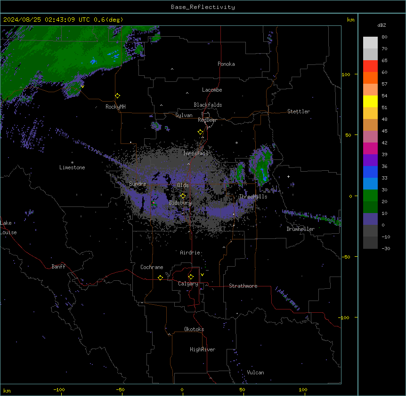
Task: Click the Drumheller label
Action: (x=300, y=229)
